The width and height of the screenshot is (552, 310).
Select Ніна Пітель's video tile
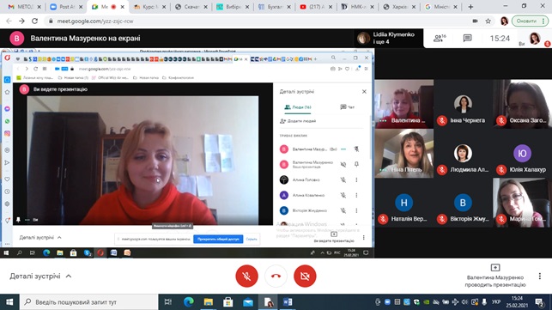coord(404,153)
